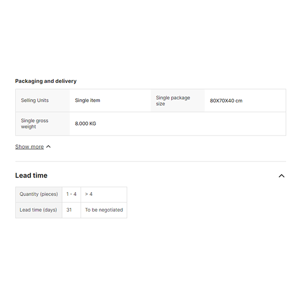Screen dimensions: 300x300
Task: Select the Single item value
Action: point(87,100)
